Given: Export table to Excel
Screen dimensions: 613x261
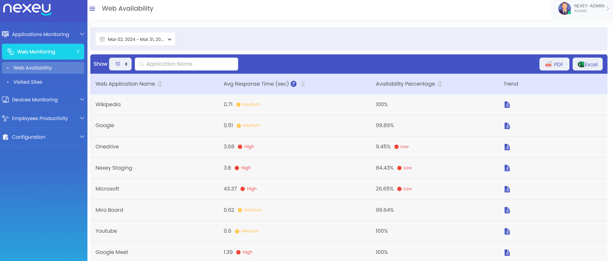Looking at the screenshot, I should tap(588, 64).
